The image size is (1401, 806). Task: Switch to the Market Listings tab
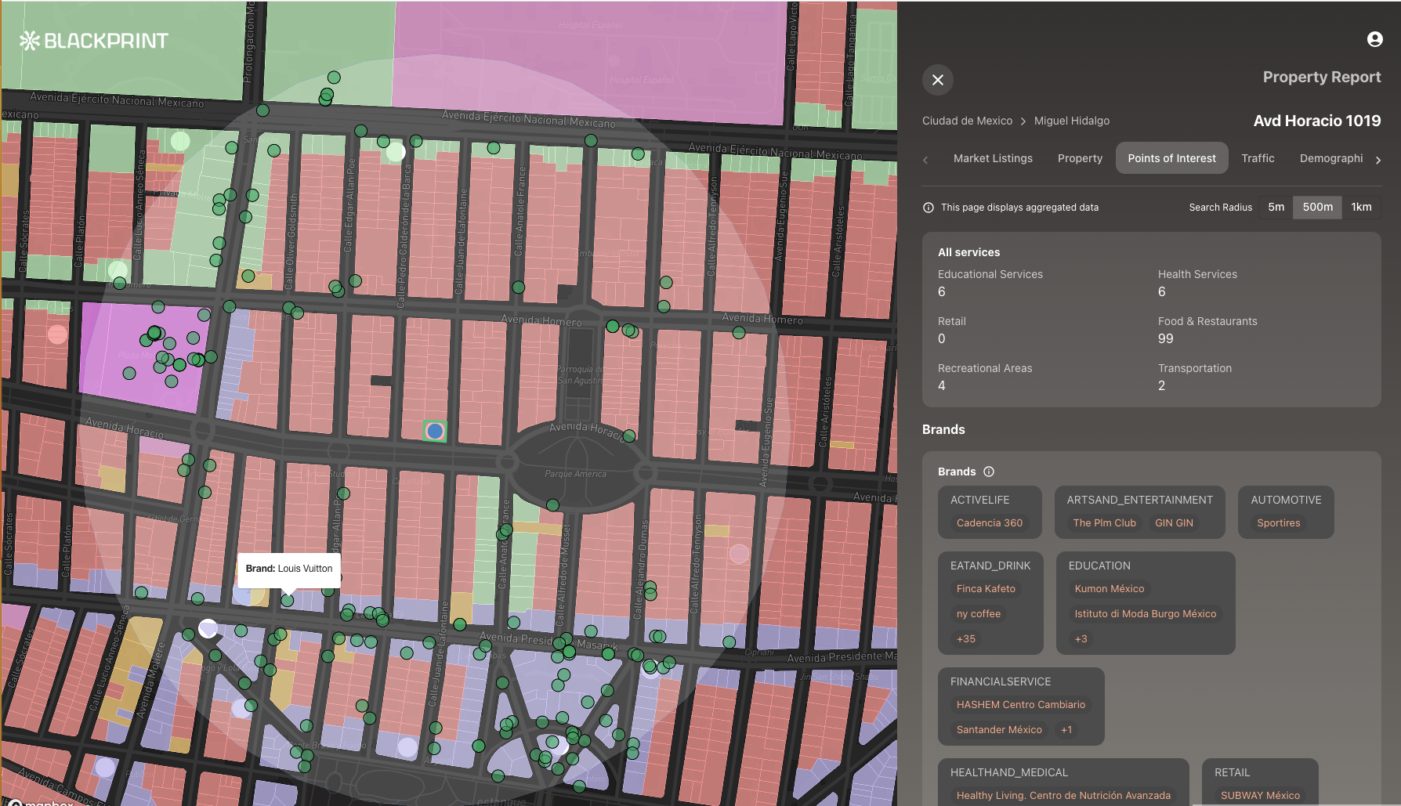[x=993, y=158]
